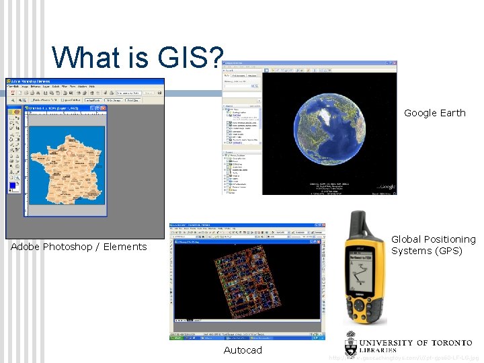Open the first style dropdown at Autocad toolbar right
This screenshot has width=484, height=363.
click(282, 232)
